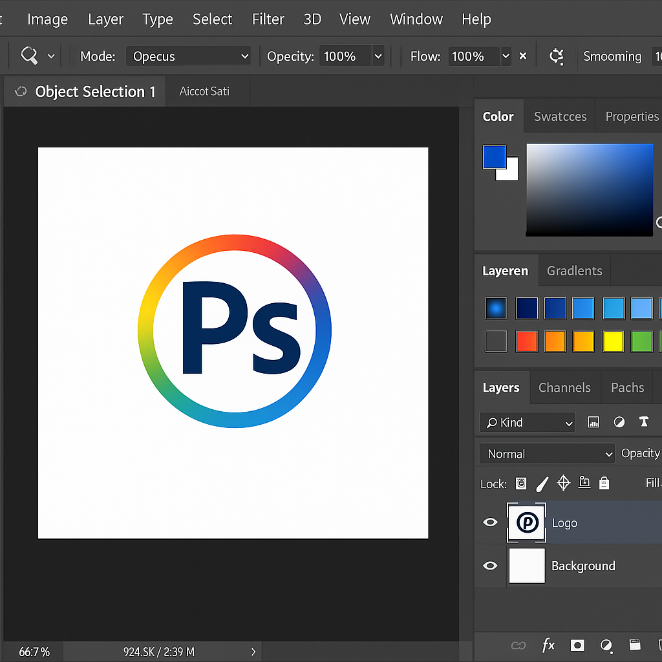Expand the Kind filter dropdown
662x662 pixels.
pyautogui.click(x=568, y=422)
